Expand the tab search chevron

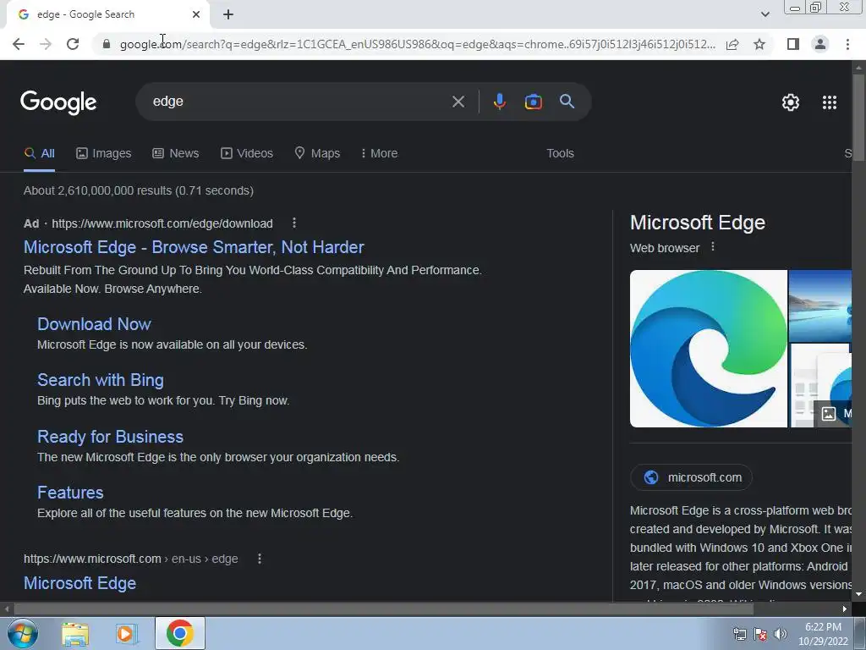765,15
